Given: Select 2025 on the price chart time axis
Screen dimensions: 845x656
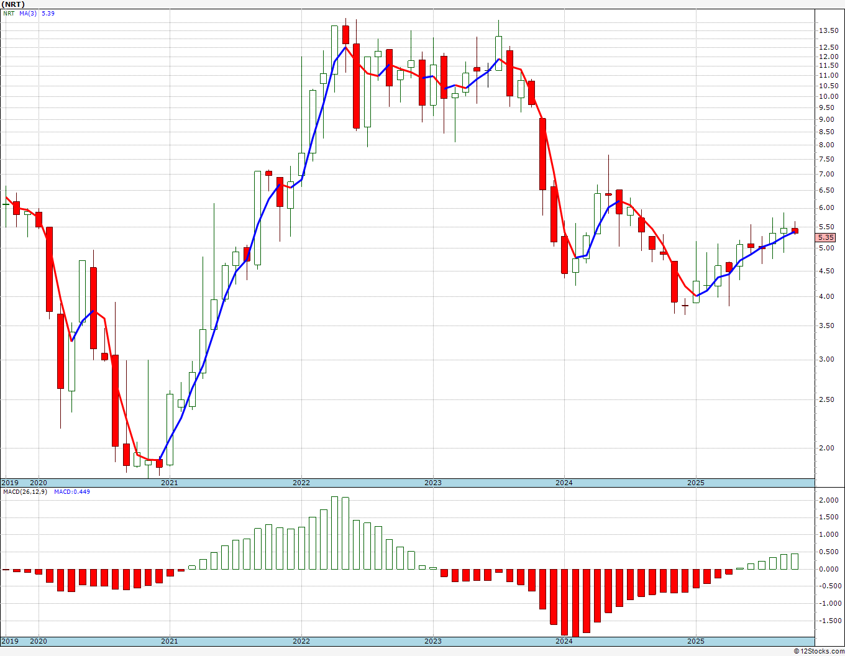Looking at the screenshot, I should tap(696, 483).
